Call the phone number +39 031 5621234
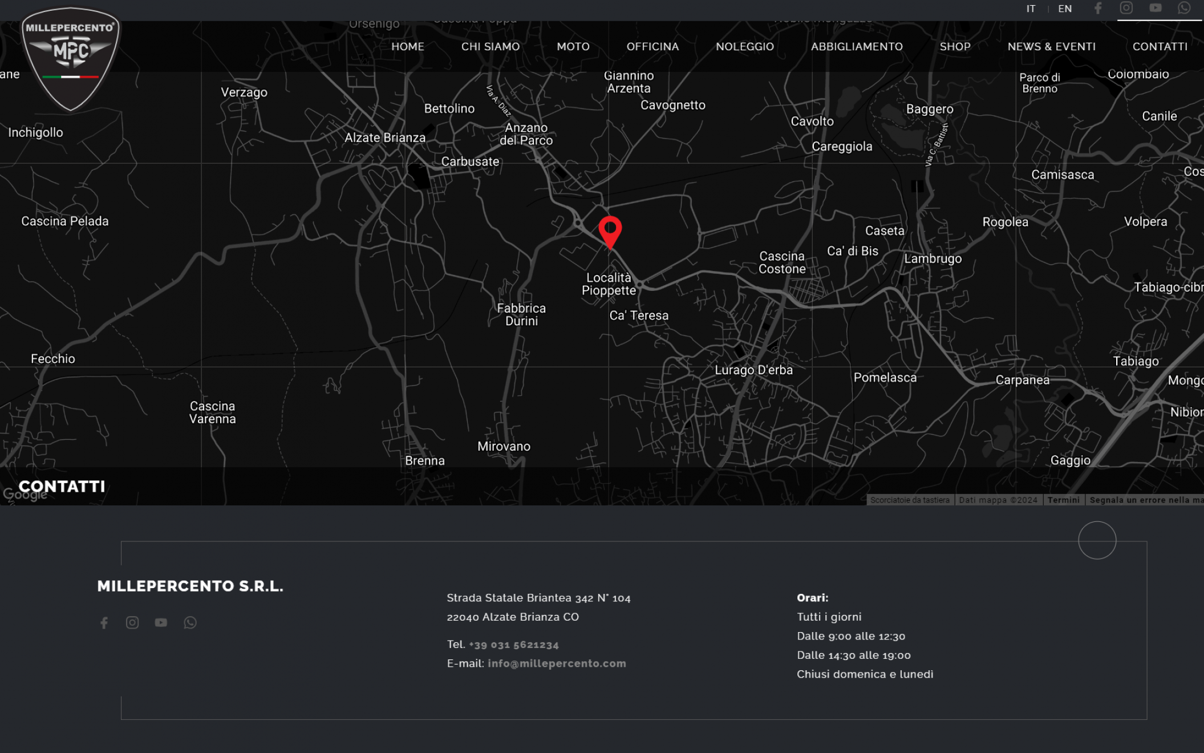 [x=513, y=645]
